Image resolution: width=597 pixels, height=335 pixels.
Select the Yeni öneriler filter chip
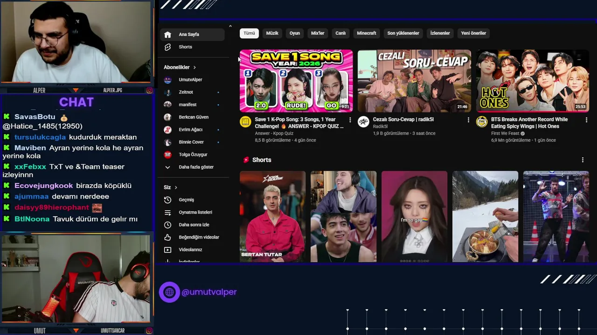click(473, 33)
